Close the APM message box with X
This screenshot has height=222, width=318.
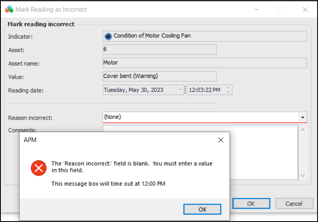(221, 140)
